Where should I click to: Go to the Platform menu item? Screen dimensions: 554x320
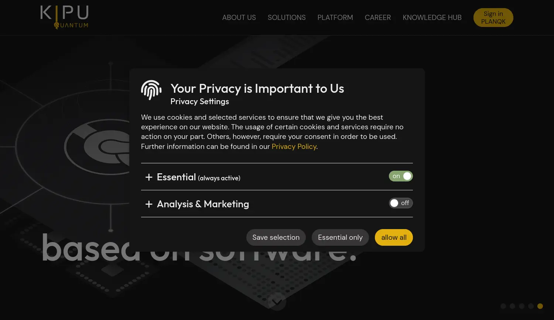[x=335, y=18]
